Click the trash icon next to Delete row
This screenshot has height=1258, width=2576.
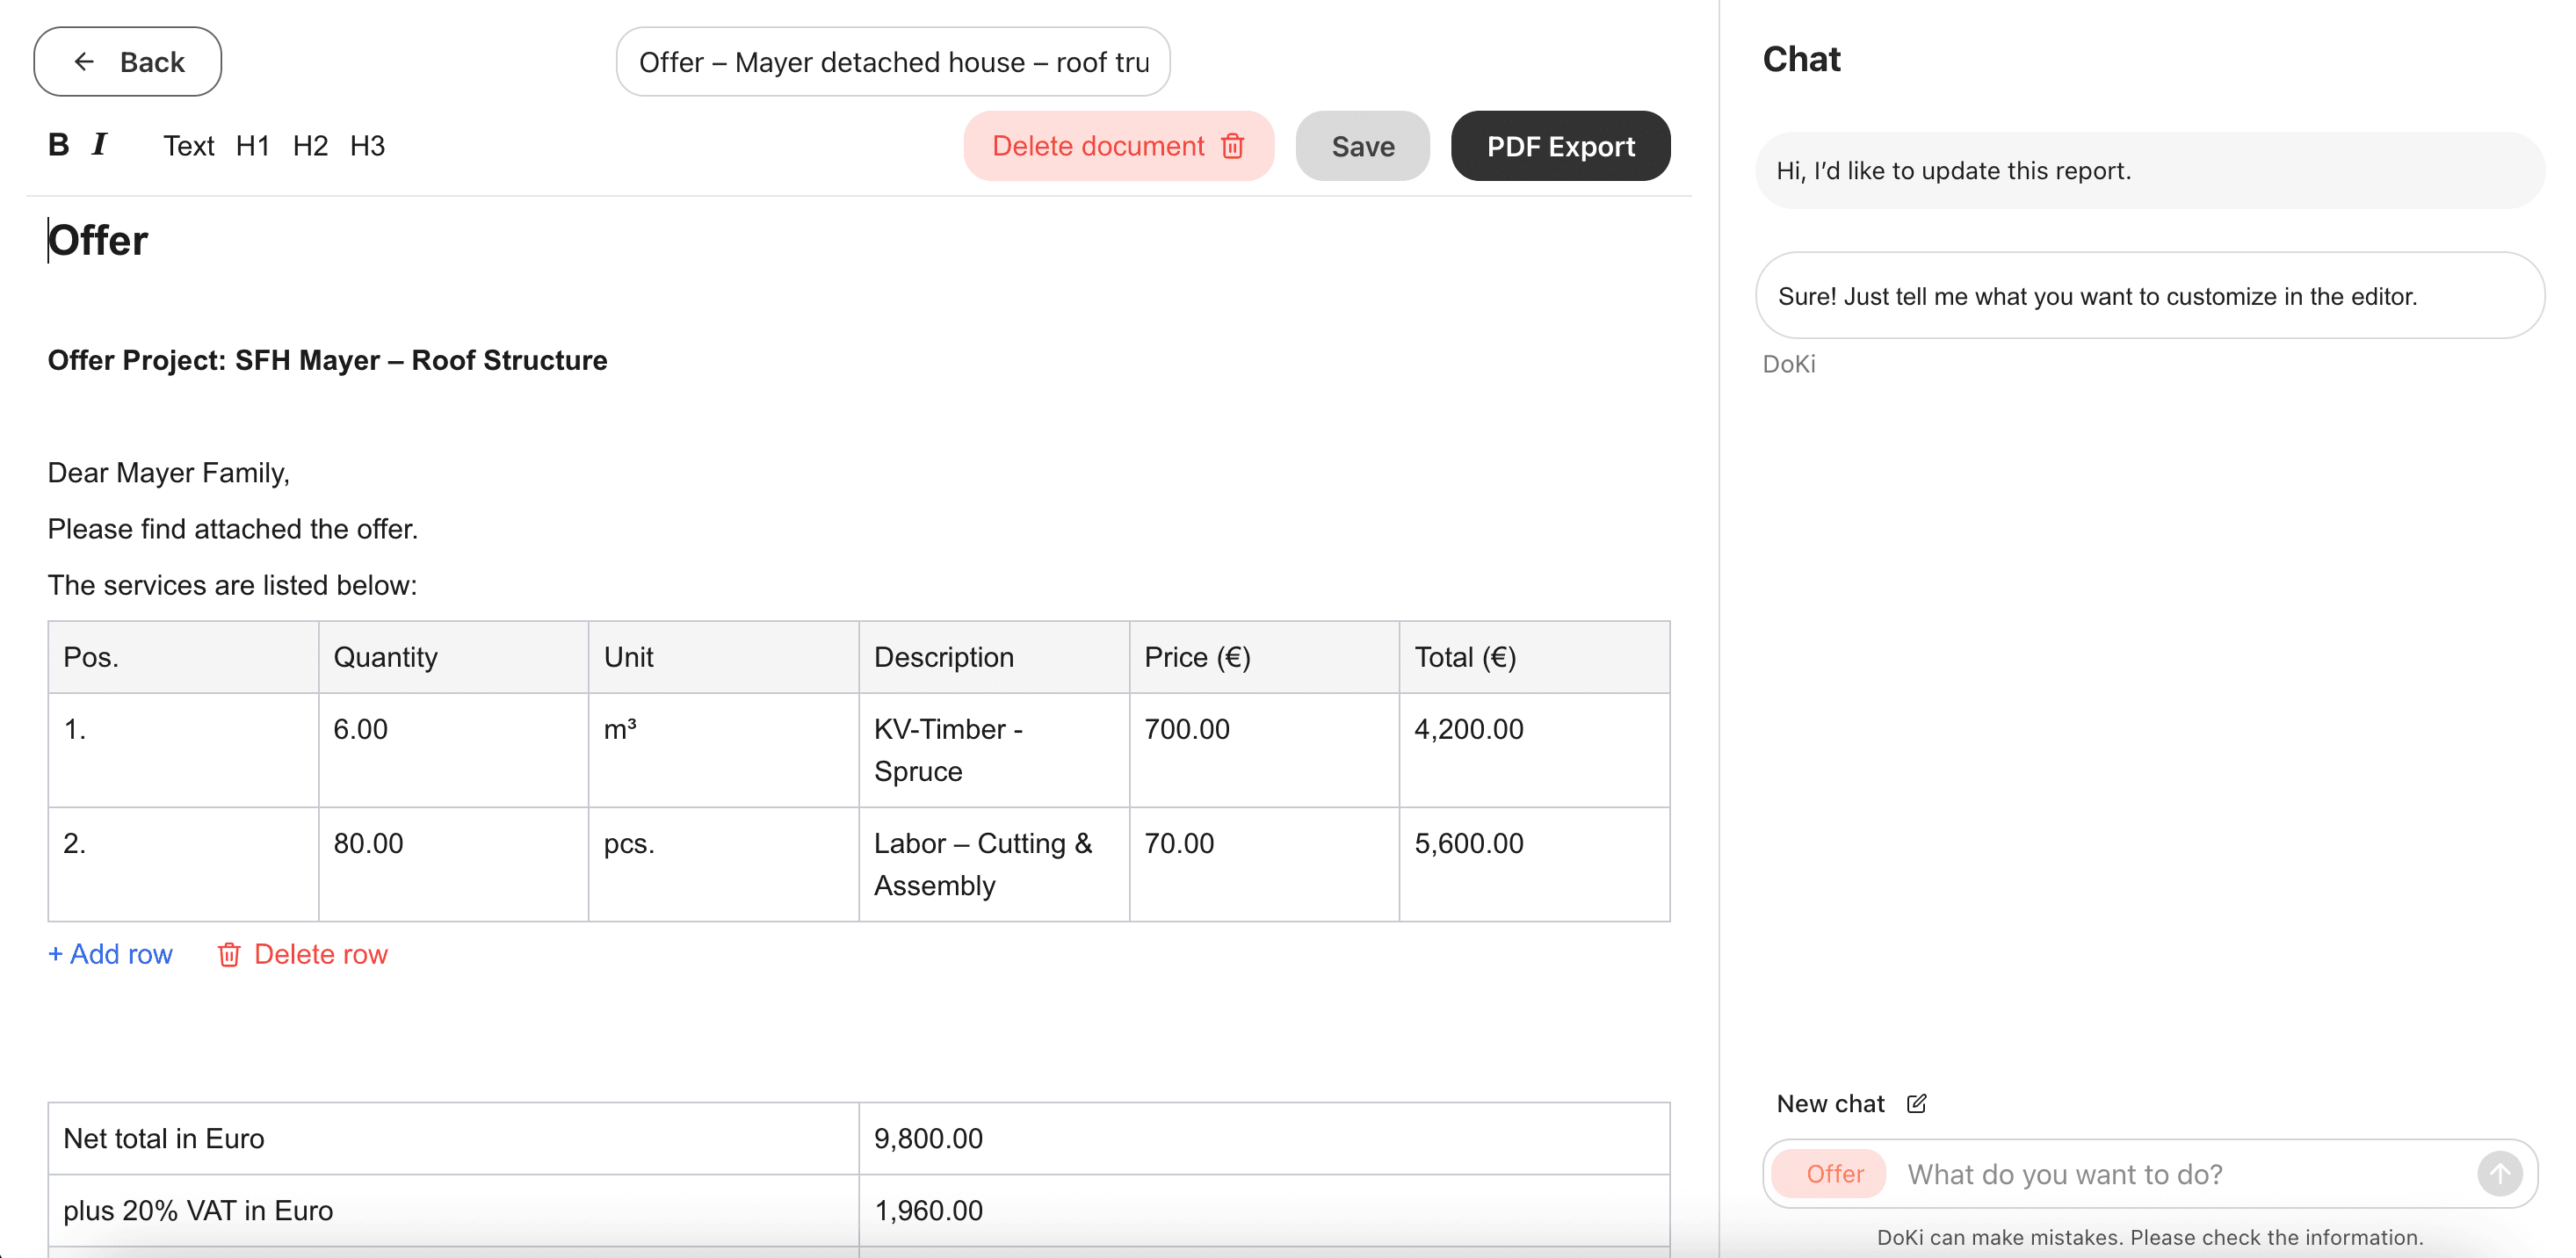229,955
